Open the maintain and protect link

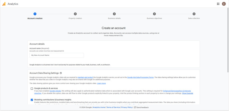click(85, 78)
